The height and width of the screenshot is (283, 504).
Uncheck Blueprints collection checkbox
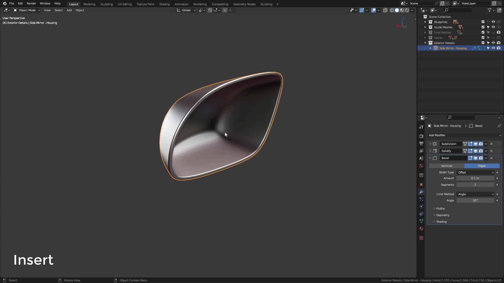483,22
